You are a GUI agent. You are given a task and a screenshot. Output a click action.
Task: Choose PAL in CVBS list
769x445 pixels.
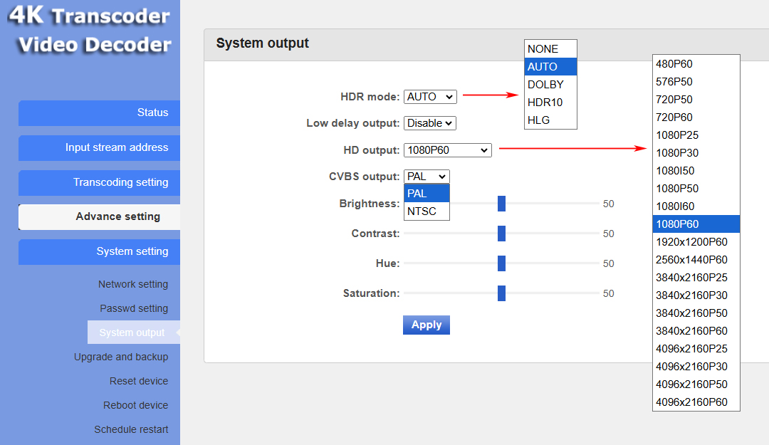point(427,193)
